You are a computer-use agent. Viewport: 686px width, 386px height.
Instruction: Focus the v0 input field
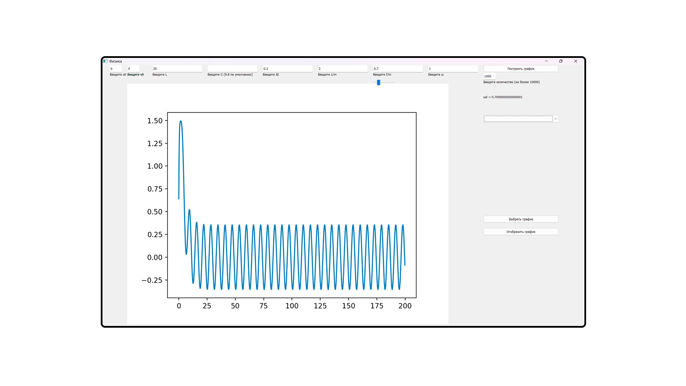pyautogui.click(x=133, y=69)
